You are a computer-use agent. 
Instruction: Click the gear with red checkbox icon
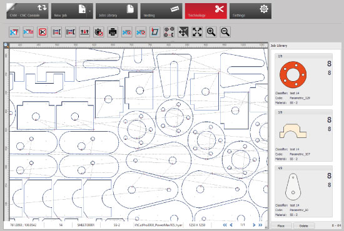click(x=99, y=32)
